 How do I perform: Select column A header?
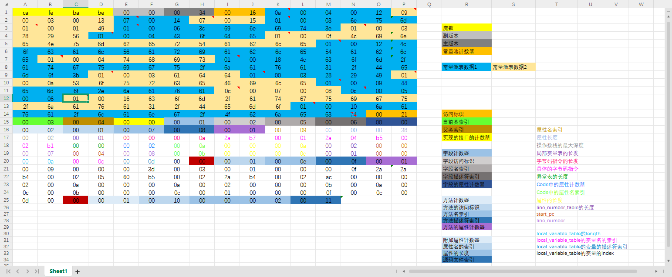(25, 4)
